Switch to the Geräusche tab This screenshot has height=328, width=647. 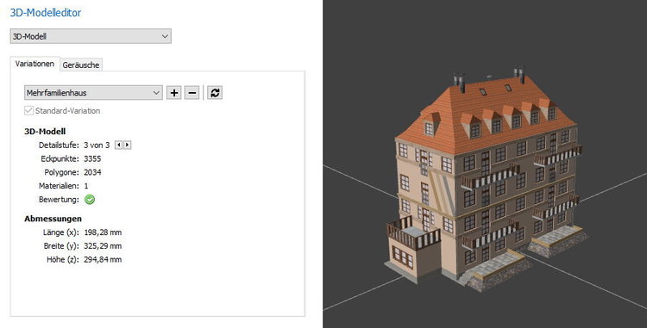81,65
